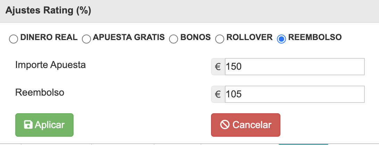Click the euro symbol beside Importe Apuesta field

pos(218,67)
